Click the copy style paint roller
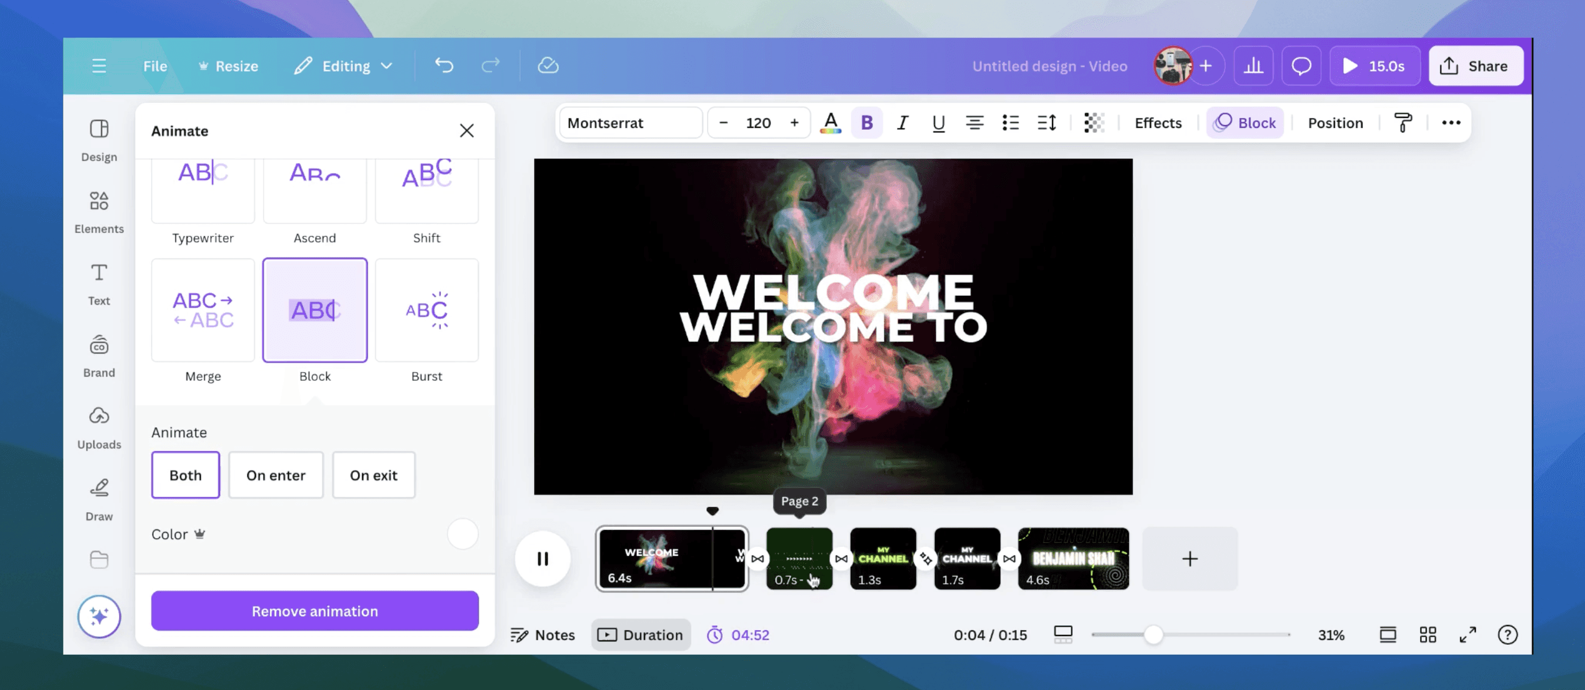This screenshot has width=1585, height=690. click(x=1403, y=123)
